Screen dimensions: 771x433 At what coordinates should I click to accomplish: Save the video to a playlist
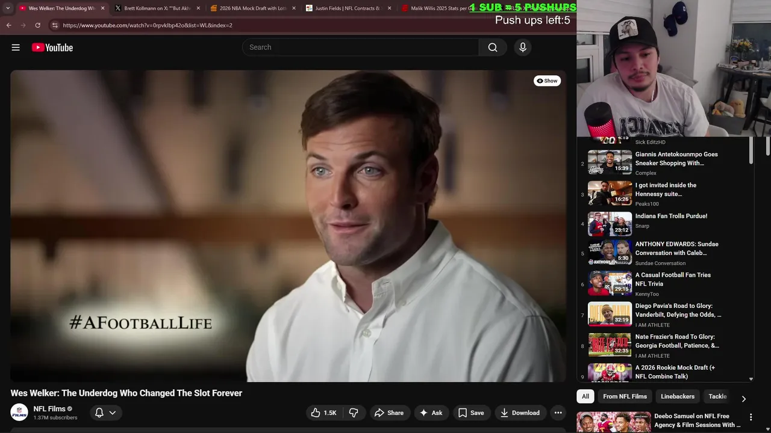point(471,413)
